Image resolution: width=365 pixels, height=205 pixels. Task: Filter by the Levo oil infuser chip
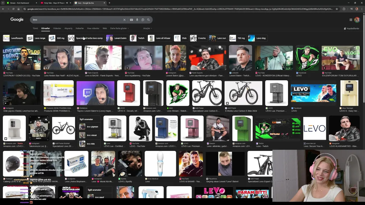[160, 38]
